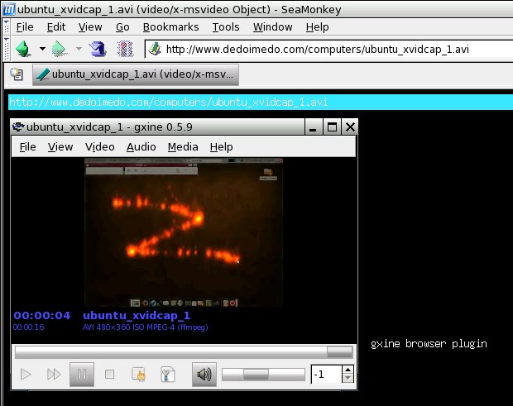Open SeaMonkey Edit menu

click(x=56, y=26)
